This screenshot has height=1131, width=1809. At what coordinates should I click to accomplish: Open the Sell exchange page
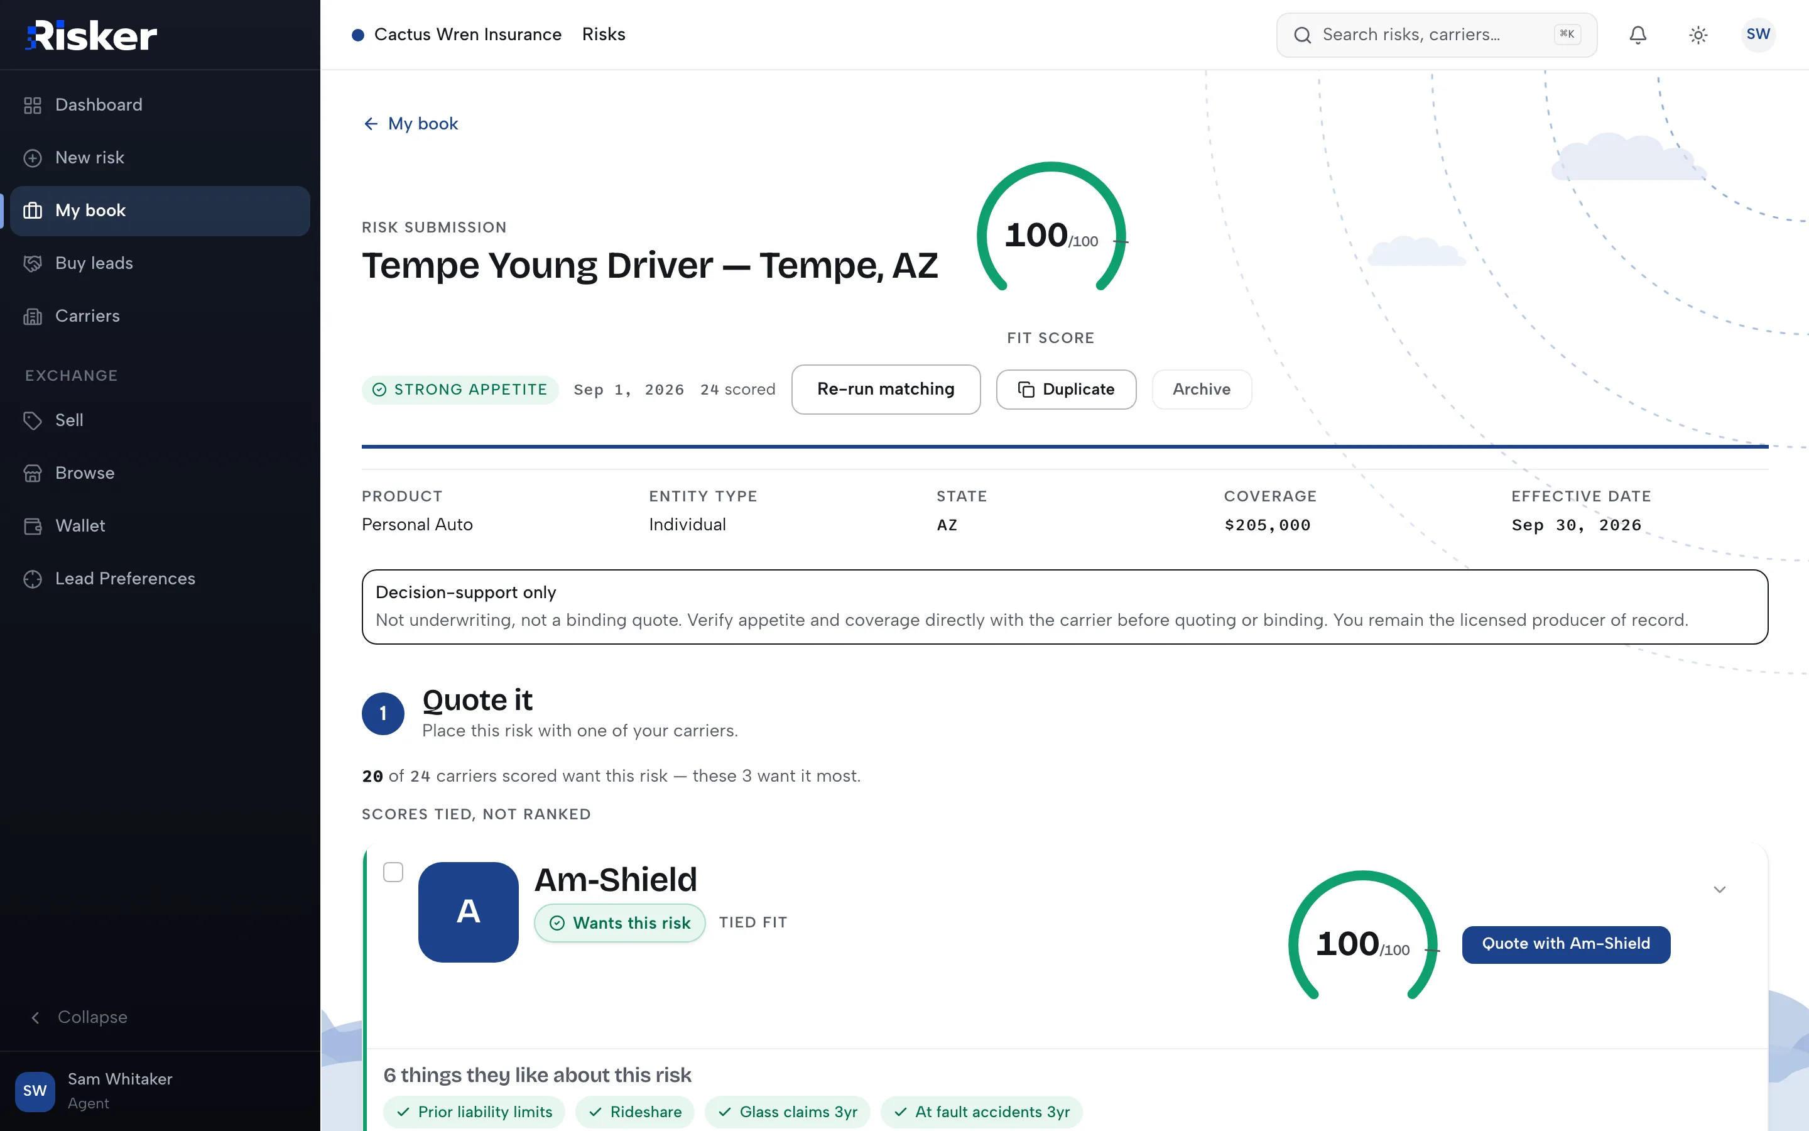pos(160,420)
